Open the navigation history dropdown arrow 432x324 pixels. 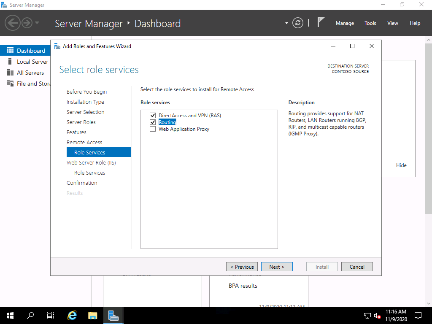coord(37,23)
